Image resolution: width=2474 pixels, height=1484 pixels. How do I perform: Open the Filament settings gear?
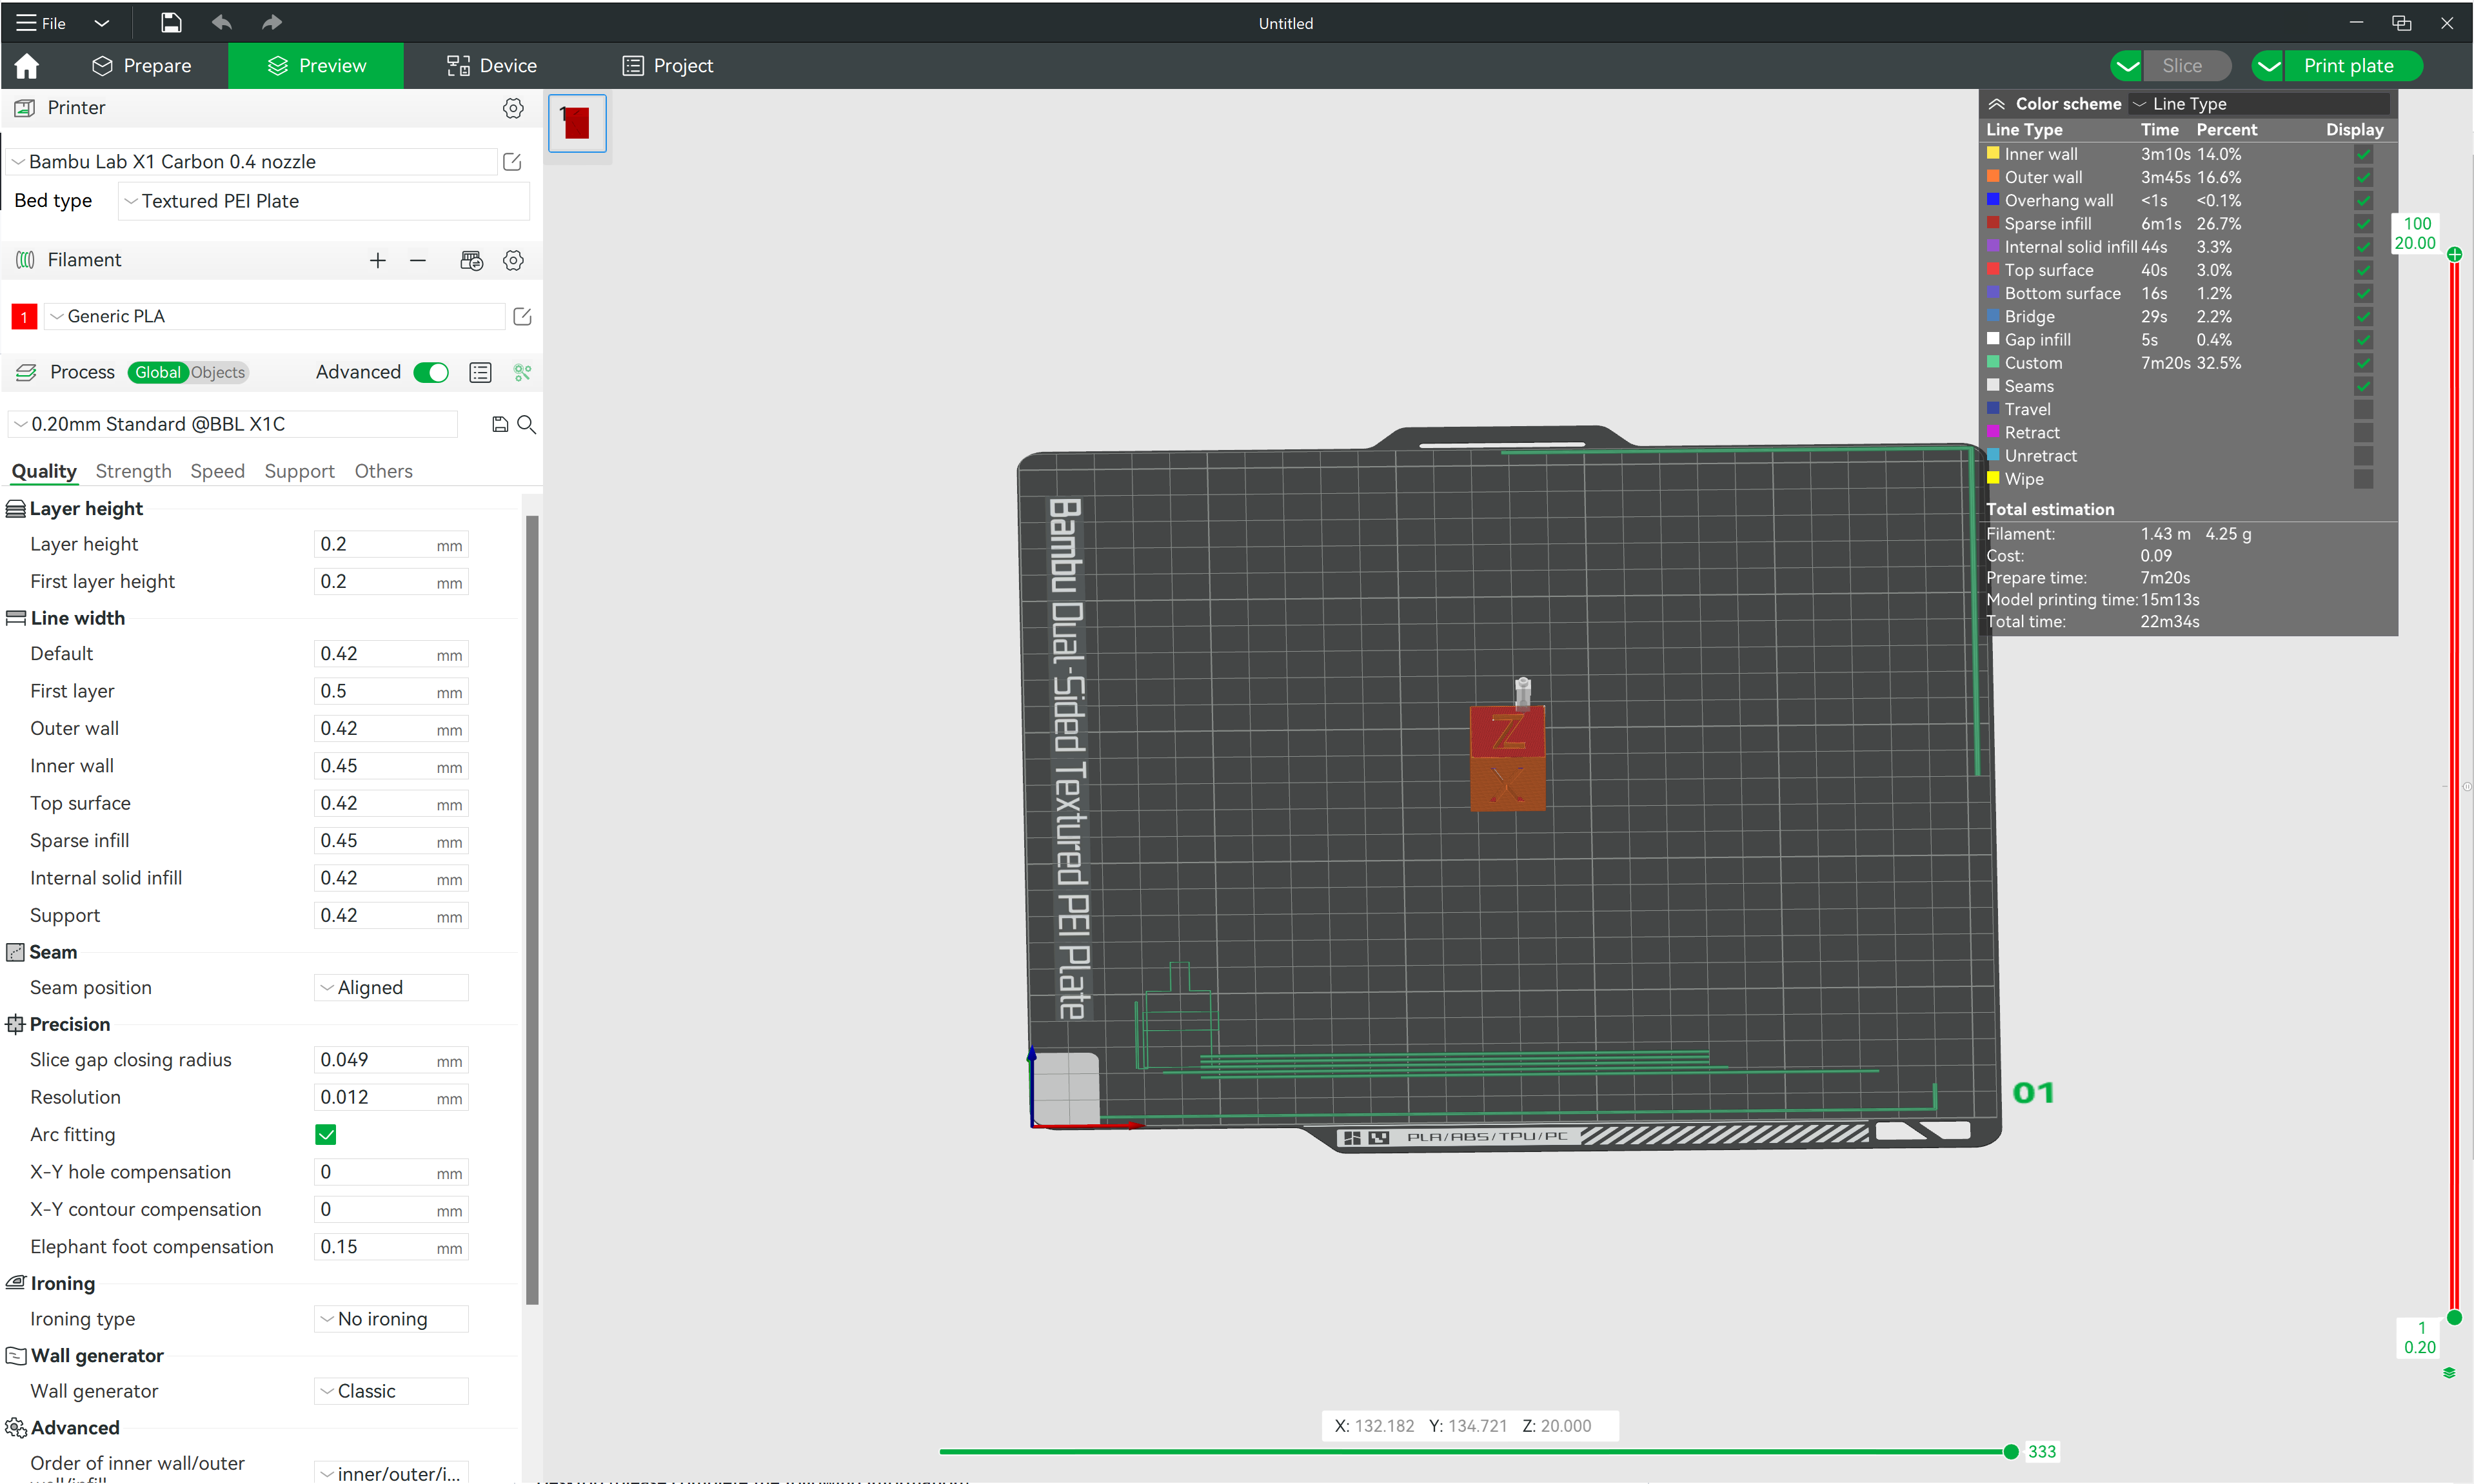[513, 260]
